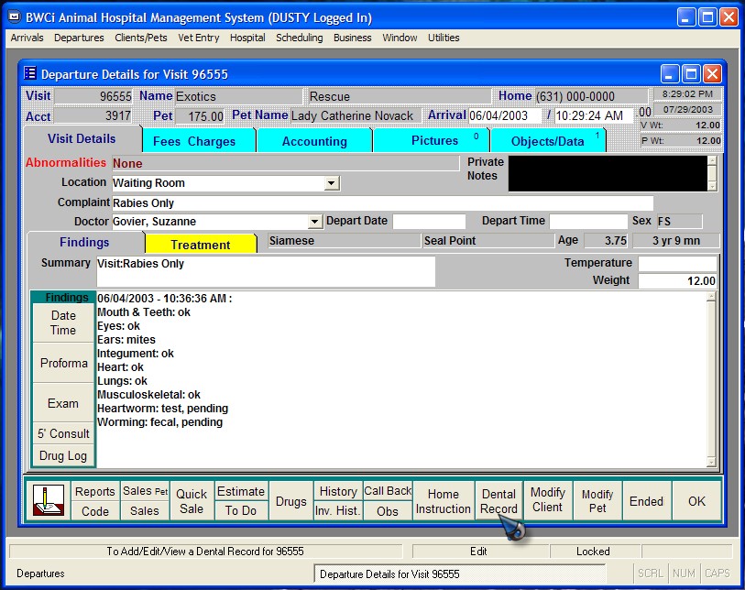The width and height of the screenshot is (745, 590).
Task: Click the Exam findings button
Action: [x=63, y=403]
